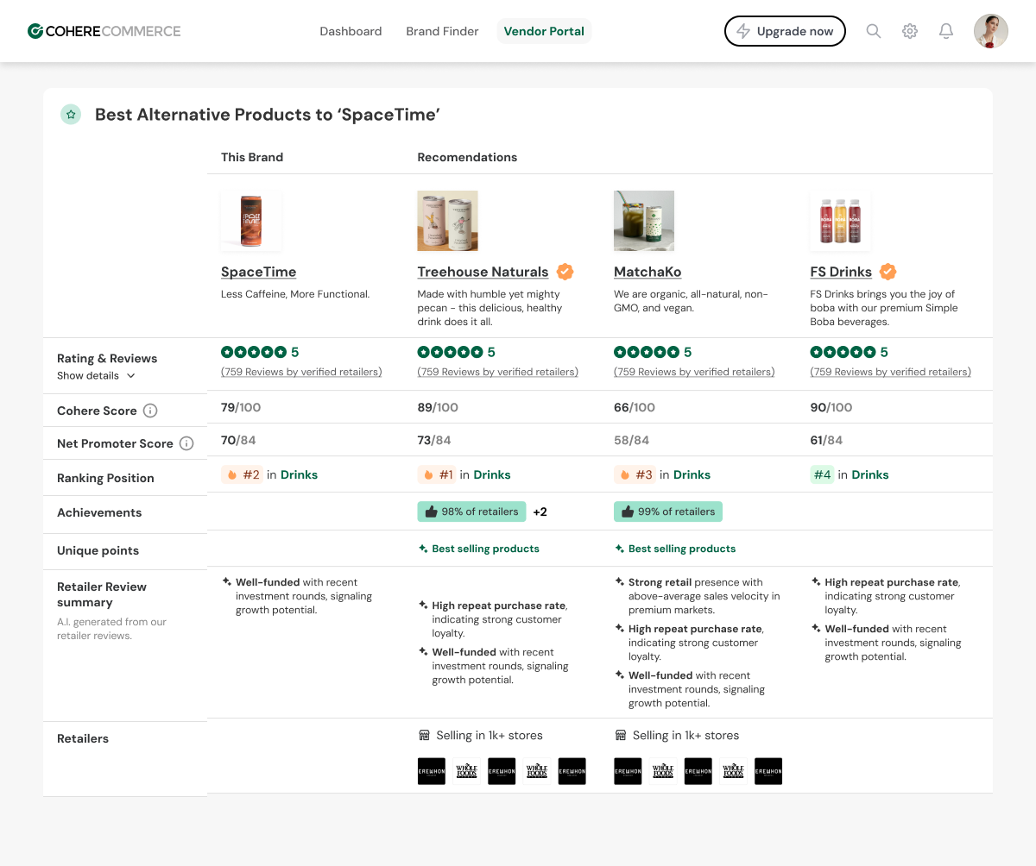Expand Show details under Rating & Reviews
The height and width of the screenshot is (866, 1036).
click(x=97, y=375)
